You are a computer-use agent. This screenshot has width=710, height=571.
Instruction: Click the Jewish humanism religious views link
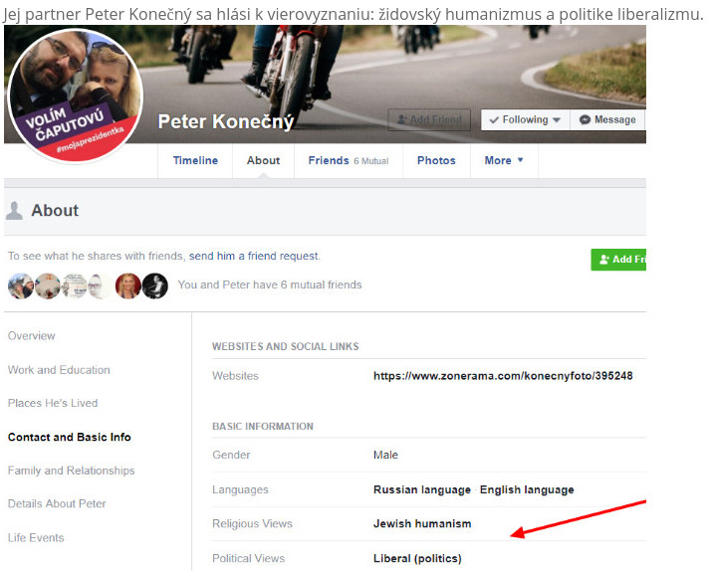tap(422, 524)
